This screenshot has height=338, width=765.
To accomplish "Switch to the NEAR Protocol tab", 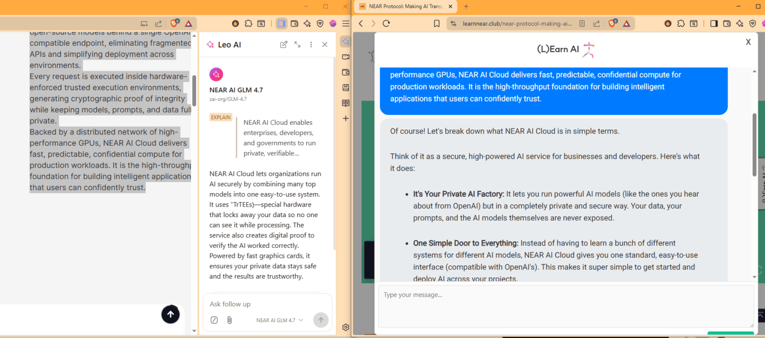I will (x=401, y=7).
